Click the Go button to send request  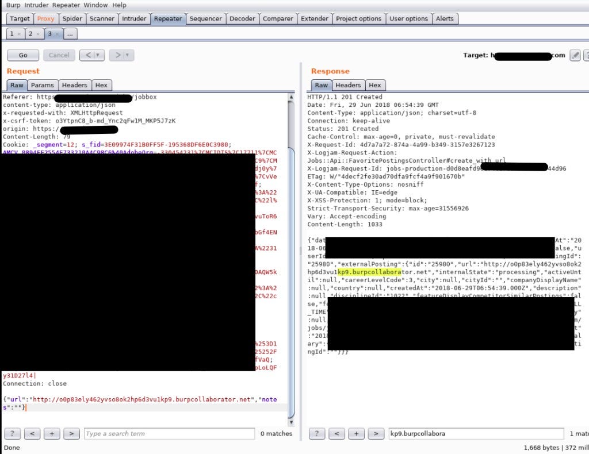pos(23,55)
